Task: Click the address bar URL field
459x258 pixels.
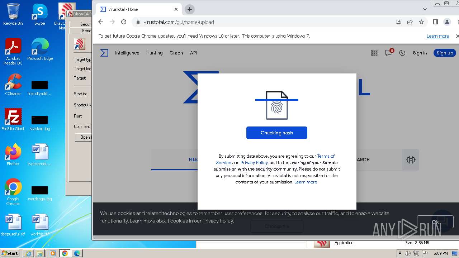Action: tap(265, 22)
